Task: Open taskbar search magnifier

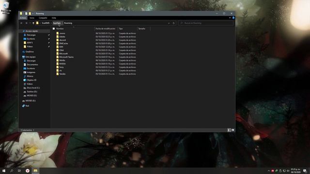Action: tap(12, 171)
